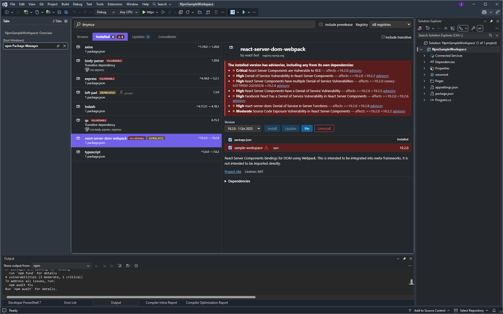Select the typescript package row

click(x=146, y=154)
